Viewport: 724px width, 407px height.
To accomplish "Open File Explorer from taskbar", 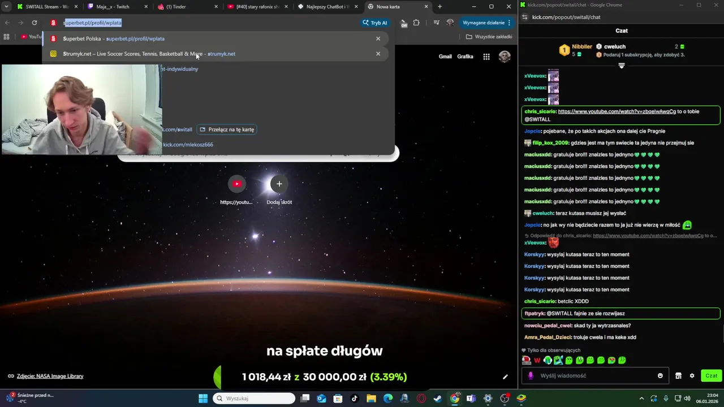I will pos(371,399).
